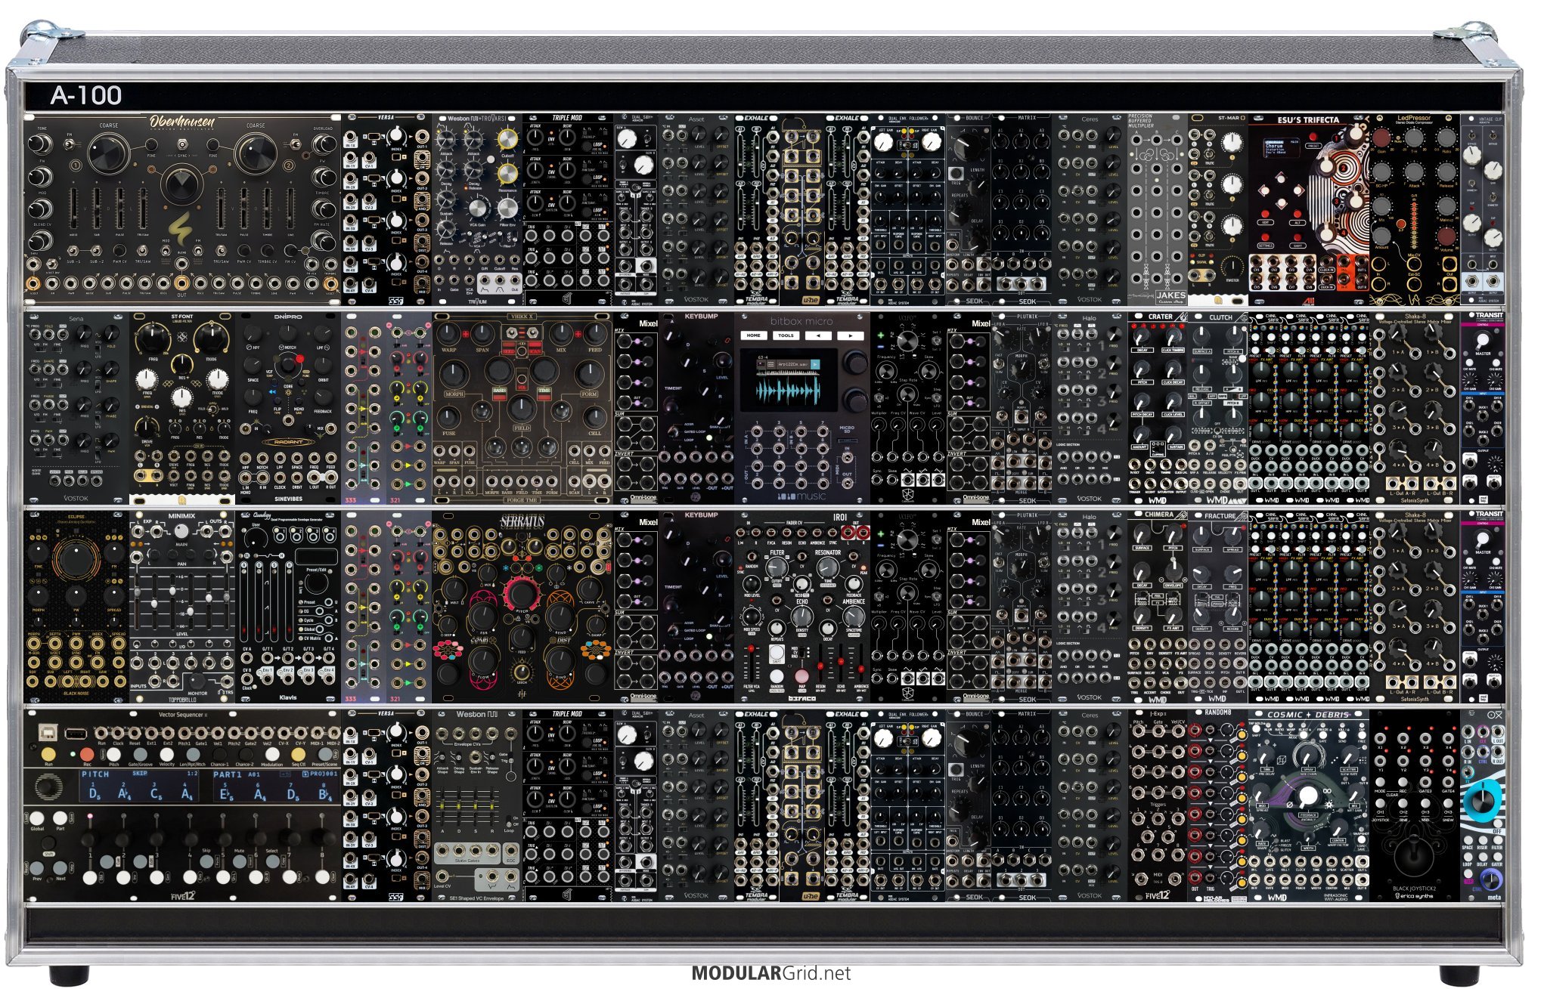The height and width of the screenshot is (989, 1544).
Task: Click the red Rec button on Vector Sequencer
Action: click(87, 754)
